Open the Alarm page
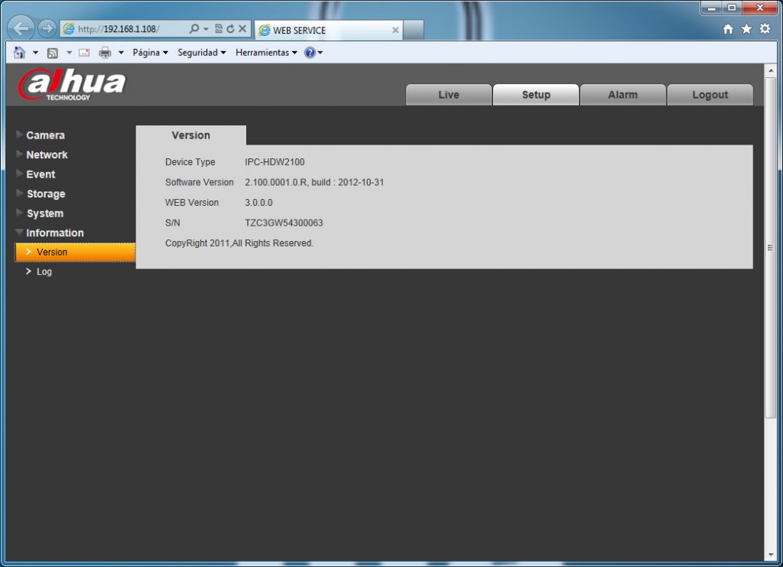The image size is (783, 567). [x=622, y=94]
